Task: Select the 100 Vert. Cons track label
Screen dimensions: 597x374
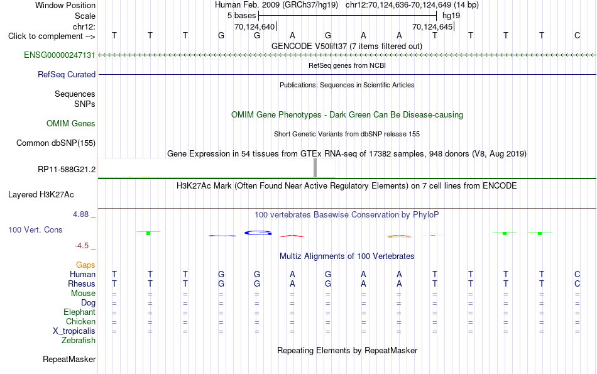Action: coord(35,229)
